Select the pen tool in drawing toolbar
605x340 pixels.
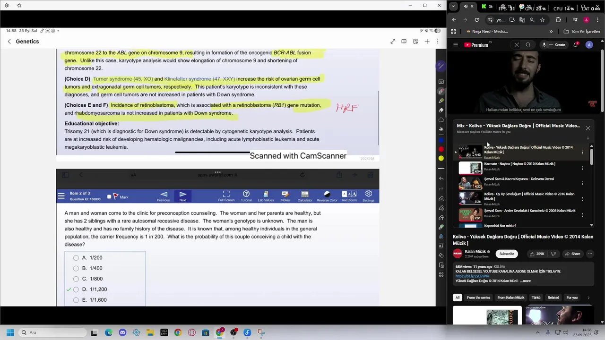point(441,91)
